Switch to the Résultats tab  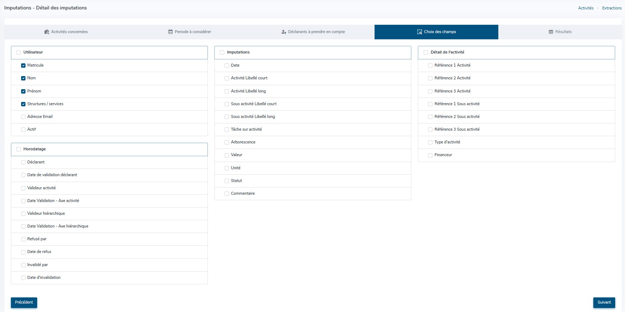560,32
